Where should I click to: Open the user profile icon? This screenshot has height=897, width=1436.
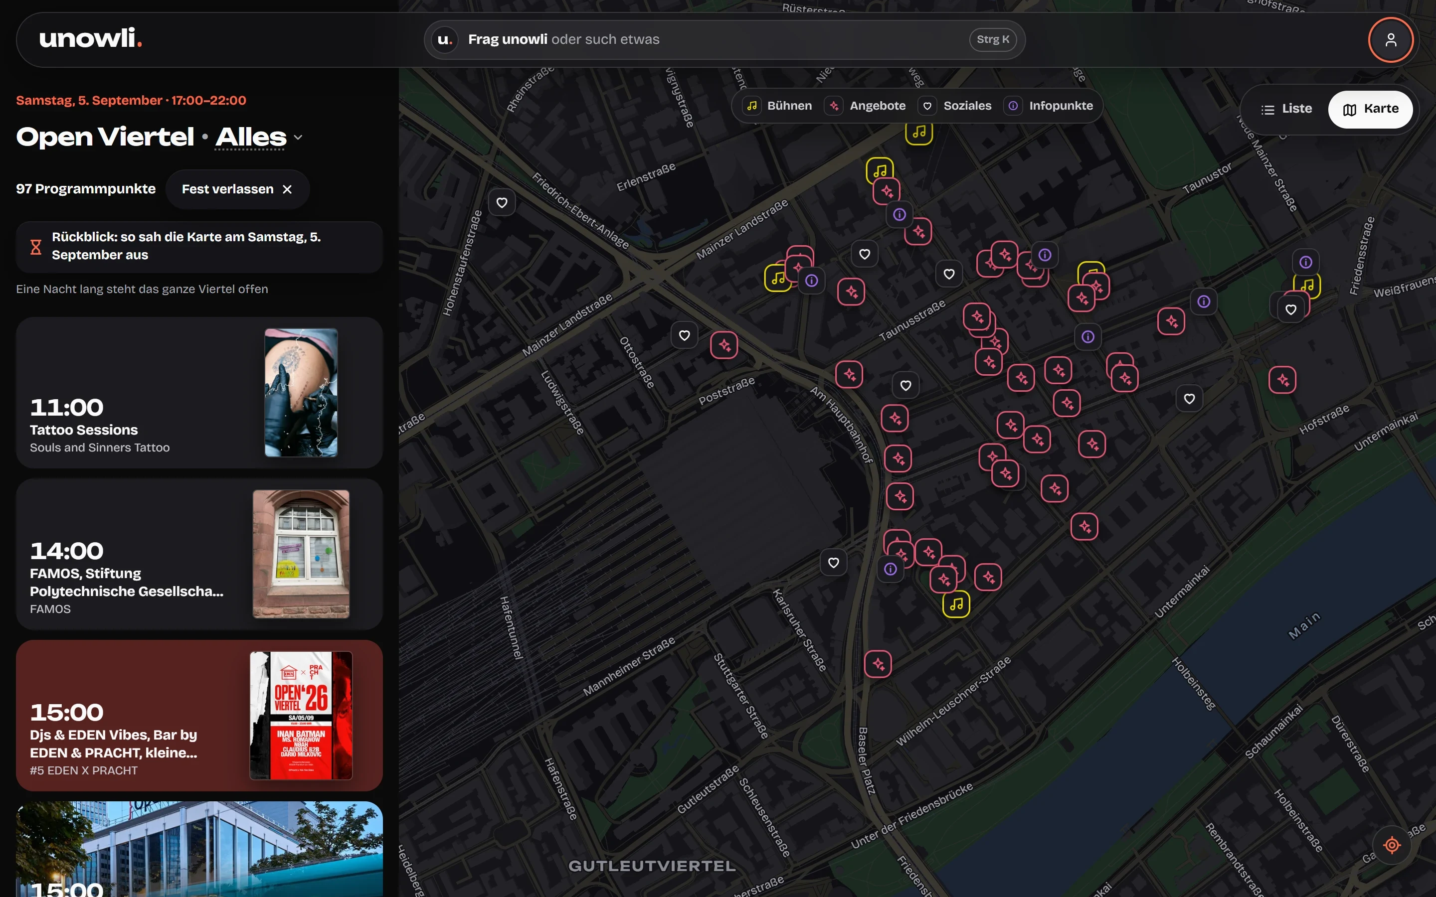(1390, 40)
